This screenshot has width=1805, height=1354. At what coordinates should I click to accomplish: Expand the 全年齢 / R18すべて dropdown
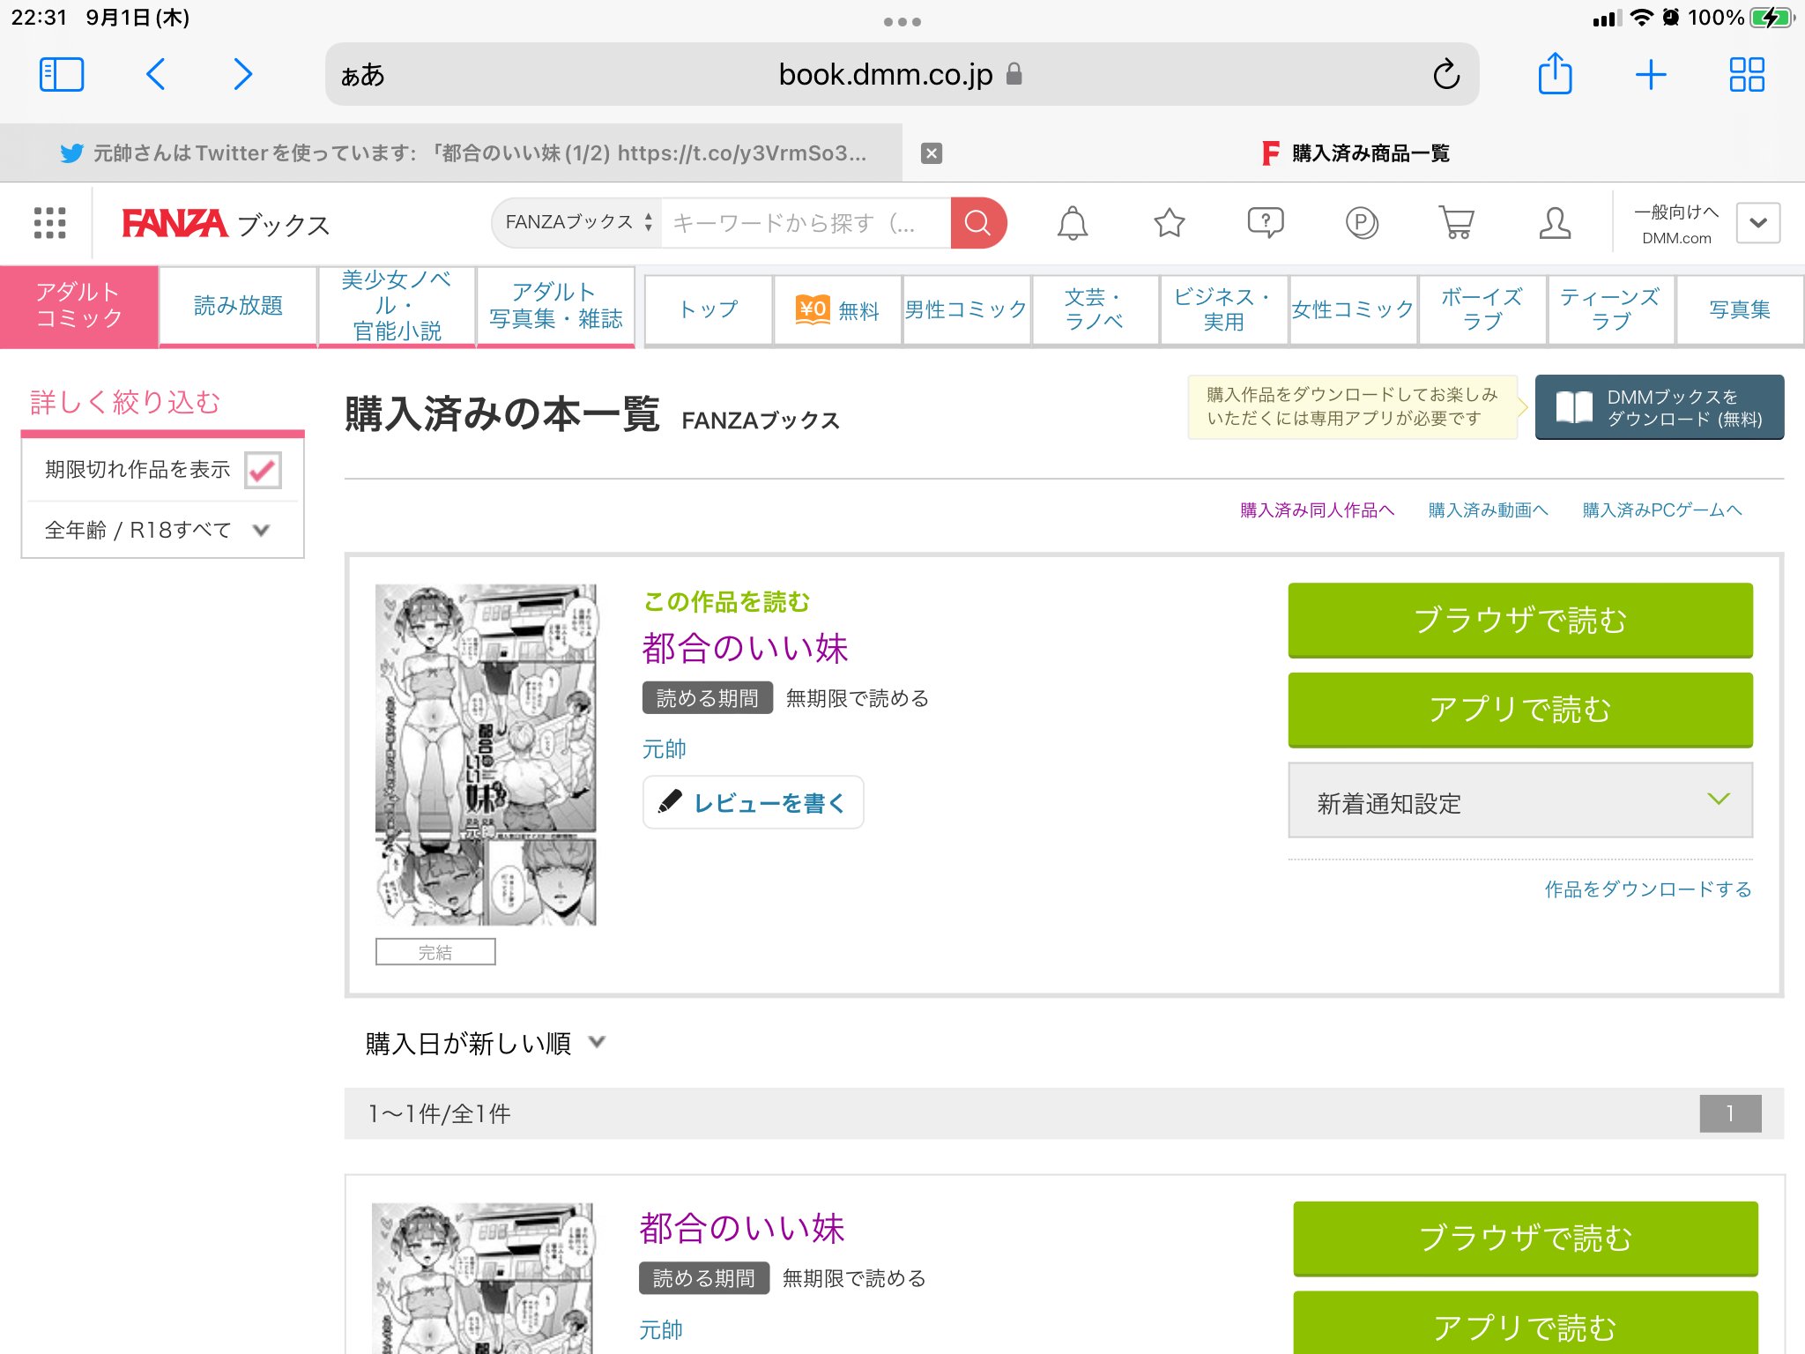159,530
